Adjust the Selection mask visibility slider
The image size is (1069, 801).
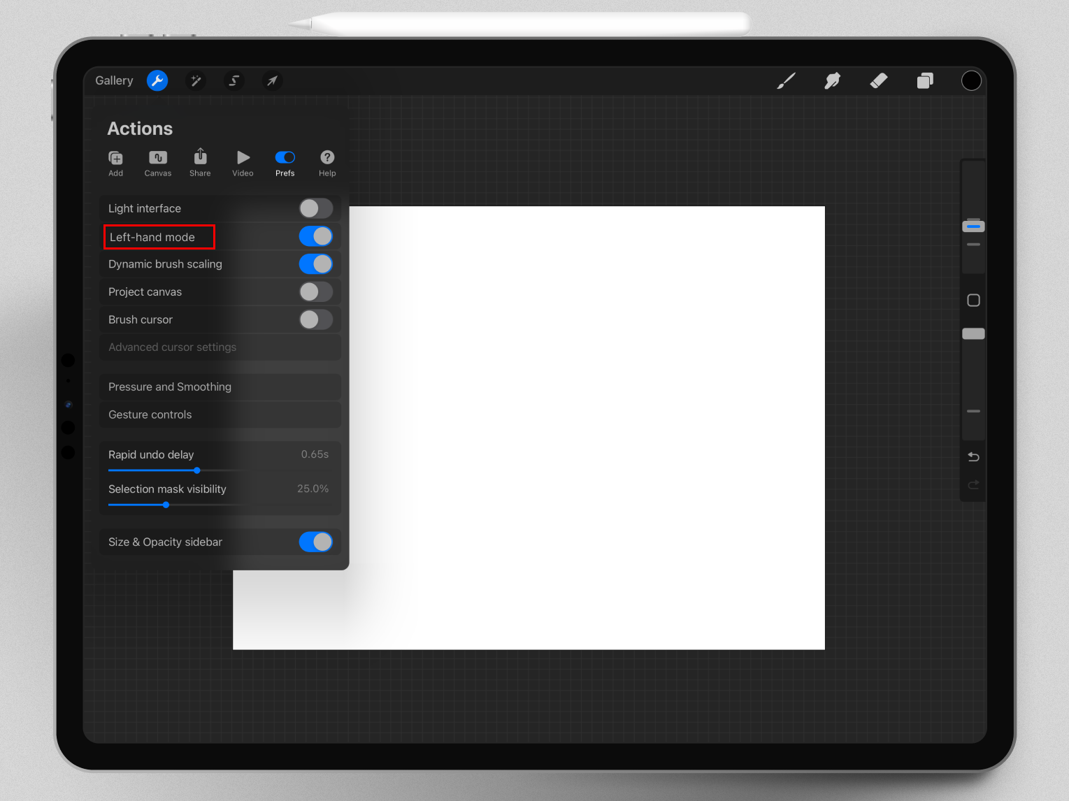(166, 505)
